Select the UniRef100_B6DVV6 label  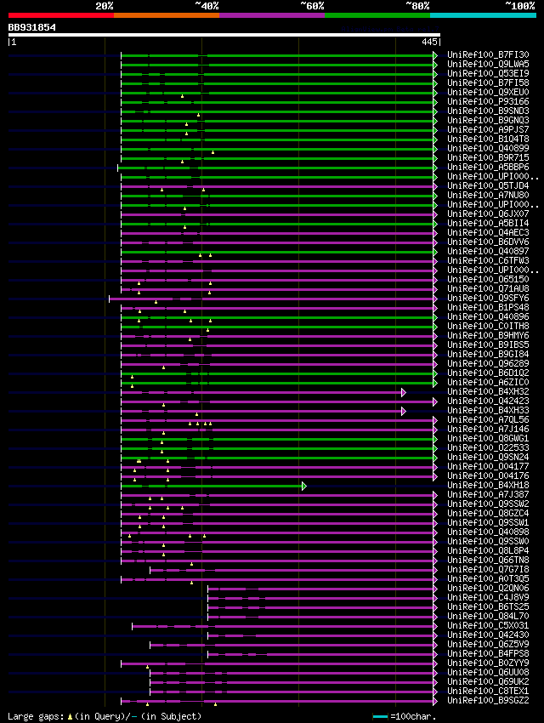(488, 242)
